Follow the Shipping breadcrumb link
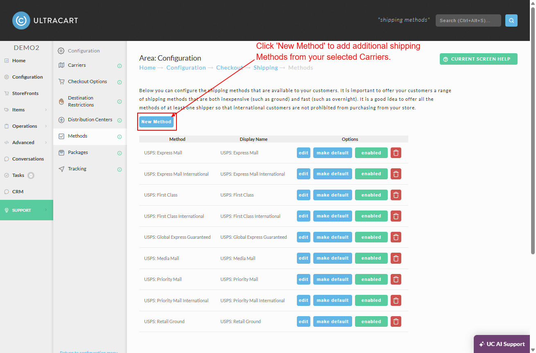This screenshot has height=353, width=536. (x=266, y=68)
